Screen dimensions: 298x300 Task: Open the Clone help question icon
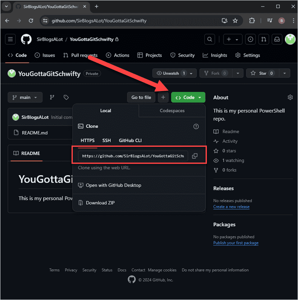(196, 126)
